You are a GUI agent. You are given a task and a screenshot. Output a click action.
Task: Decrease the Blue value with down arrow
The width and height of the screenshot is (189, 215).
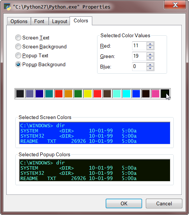click(x=150, y=68)
